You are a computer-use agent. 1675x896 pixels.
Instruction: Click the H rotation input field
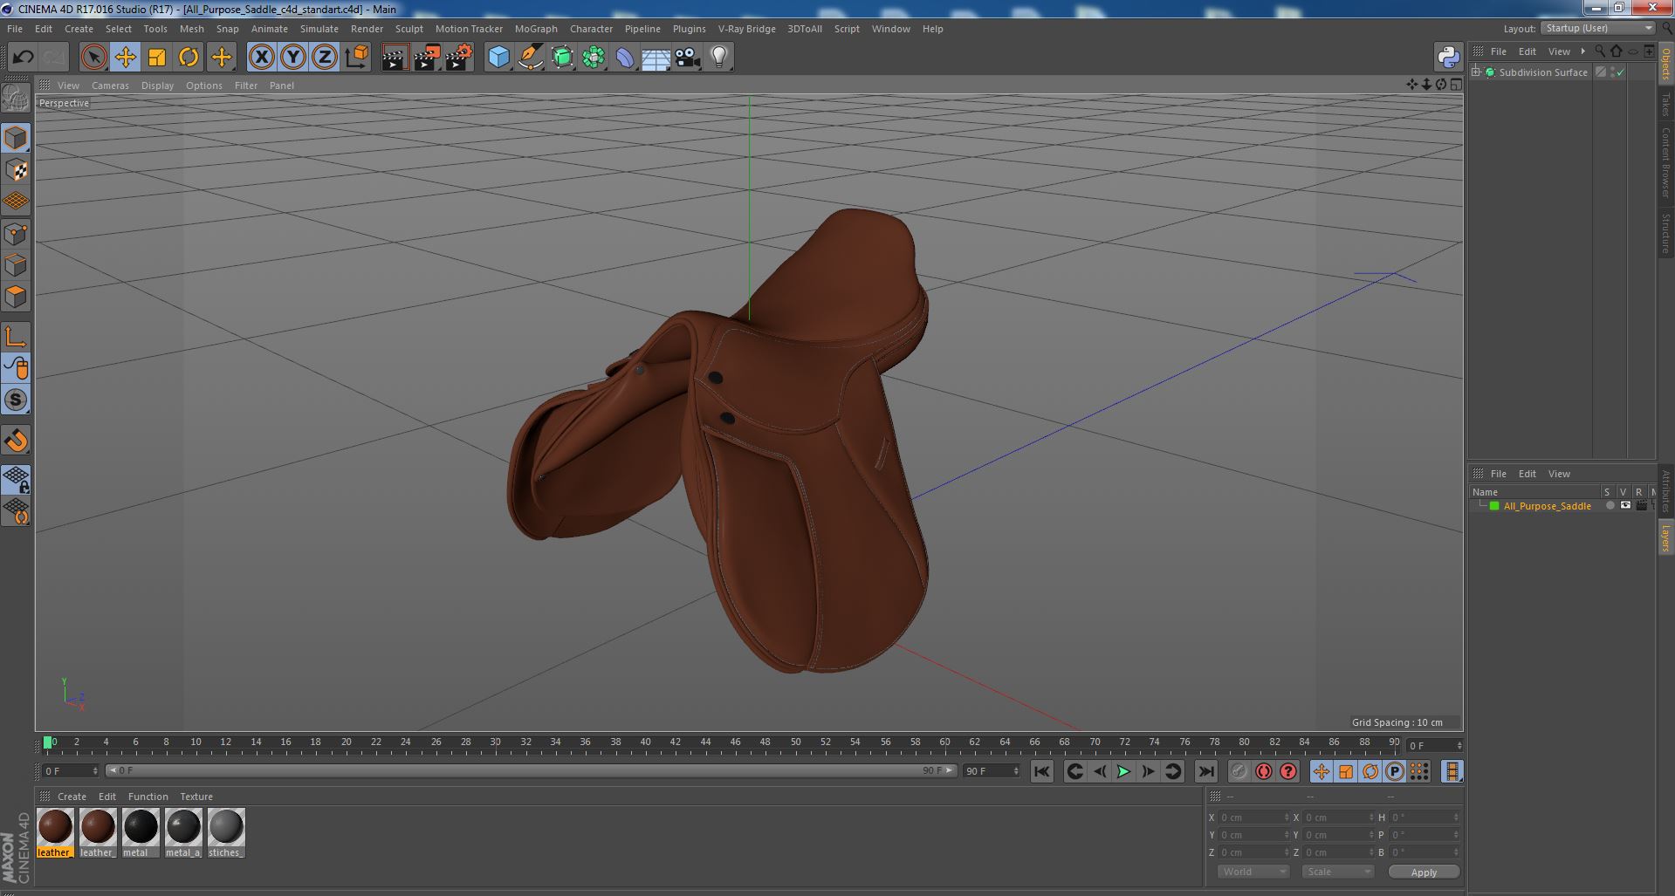1424,817
